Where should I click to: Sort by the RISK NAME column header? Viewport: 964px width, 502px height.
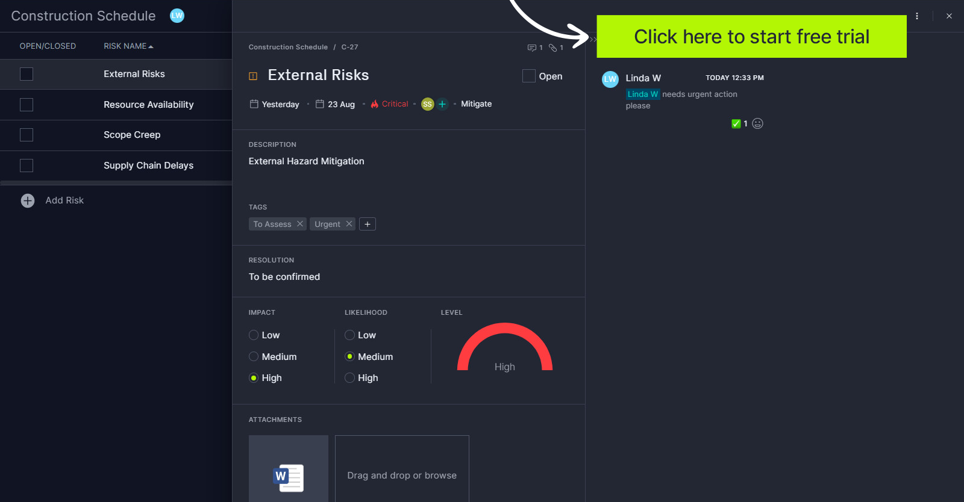tap(128, 46)
